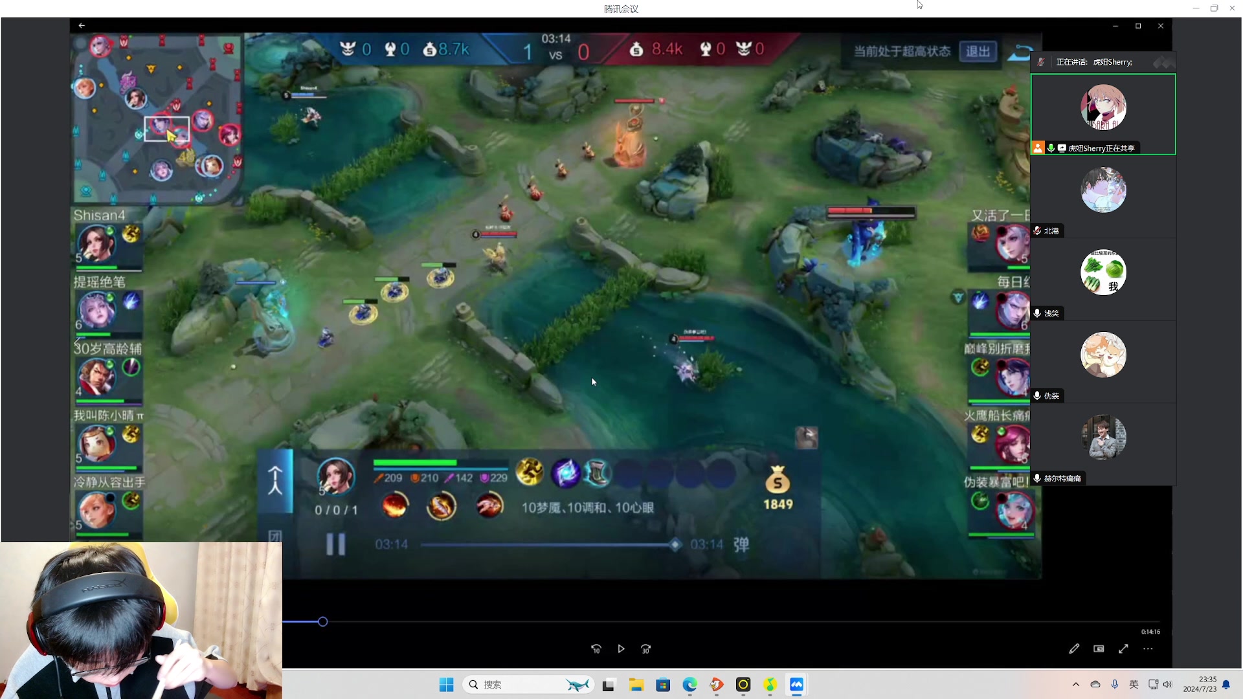The image size is (1243, 699).
Task: Select 冷静从容出手 player's hero portrait
Action: (x=96, y=511)
